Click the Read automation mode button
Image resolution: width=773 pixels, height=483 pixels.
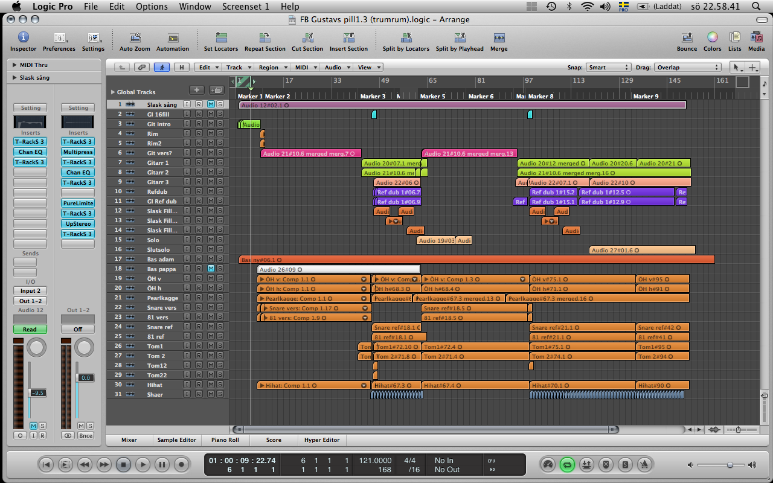click(30, 330)
